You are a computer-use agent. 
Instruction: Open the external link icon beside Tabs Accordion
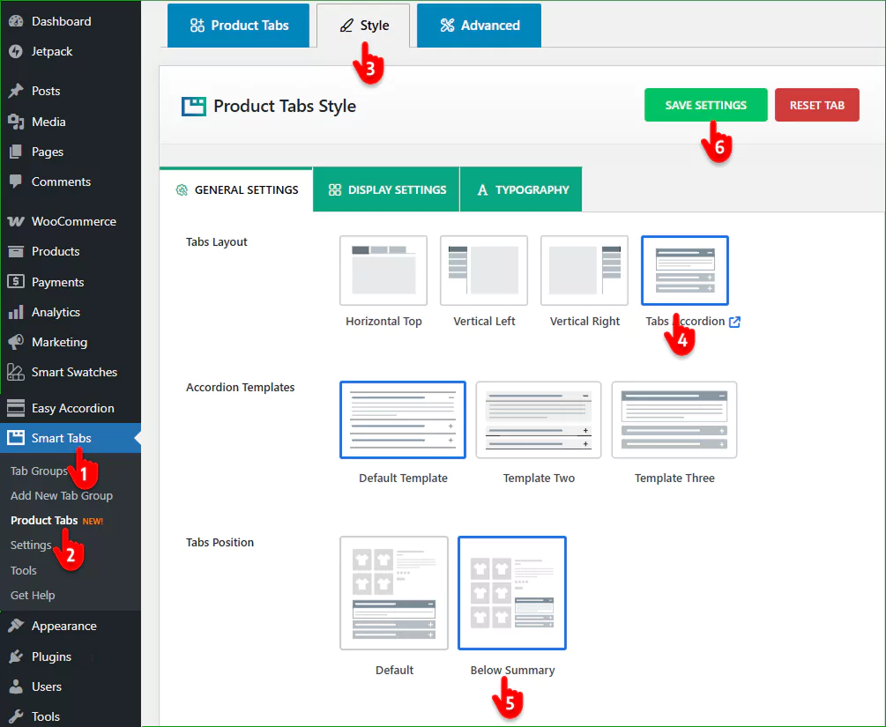click(x=734, y=322)
